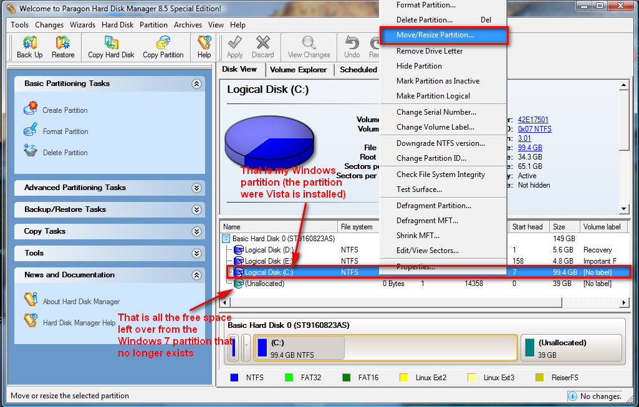Select the (C:) 99.4 GB NTFS disk map block
The image size is (639, 407).
click(385, 348)
